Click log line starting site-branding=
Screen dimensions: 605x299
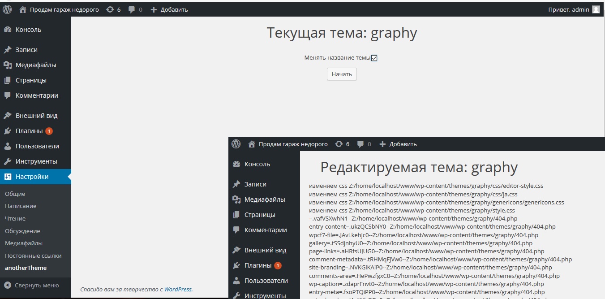click(430, 268)
